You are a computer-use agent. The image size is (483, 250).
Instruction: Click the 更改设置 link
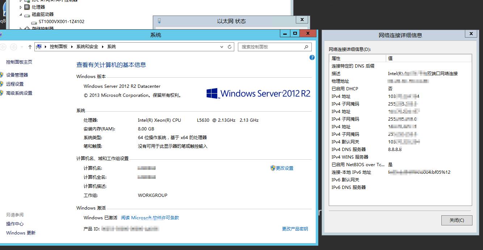285,168
